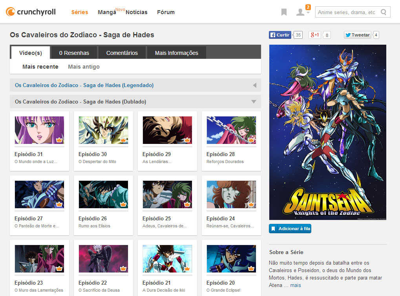The width and height of the screenshot is (400, 296).
Task: Click the premium crown on Episódio 23
Action: tap(59, 268)
